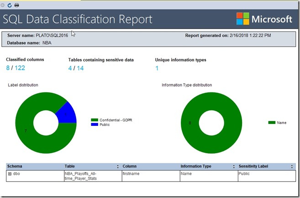
Task: Sort by Sensitivity Label column arrows
Action: point(292,167)
